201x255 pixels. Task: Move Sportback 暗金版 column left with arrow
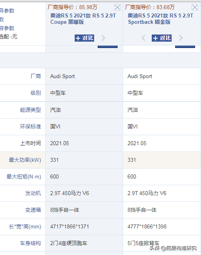143,38
